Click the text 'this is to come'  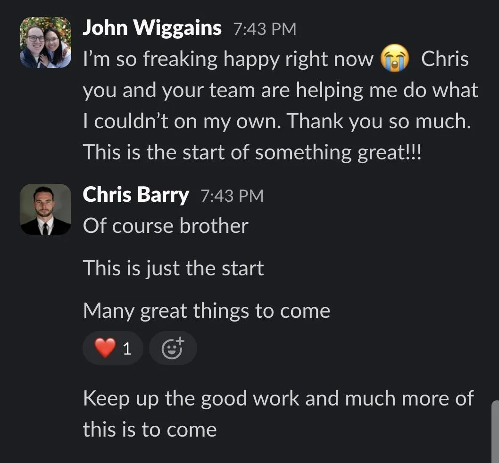(x=150, y=430)
